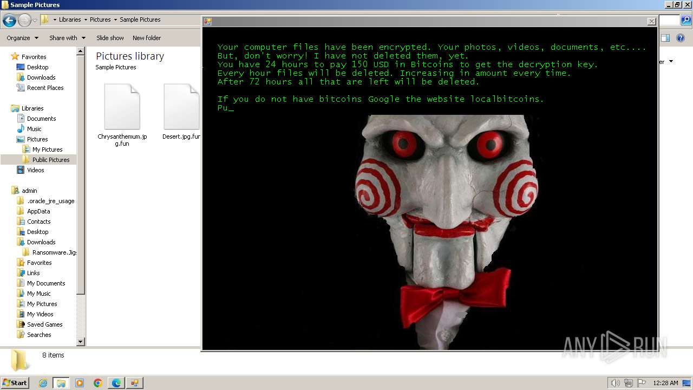Open the Start menu
693x390 pixels.
coord(15,382)
